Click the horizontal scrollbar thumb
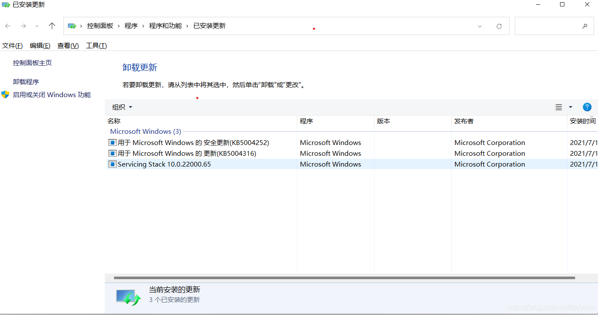598x315 pixels. point(344,278)
